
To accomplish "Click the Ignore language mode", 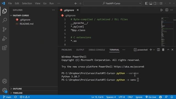I will tap(139, 97).
